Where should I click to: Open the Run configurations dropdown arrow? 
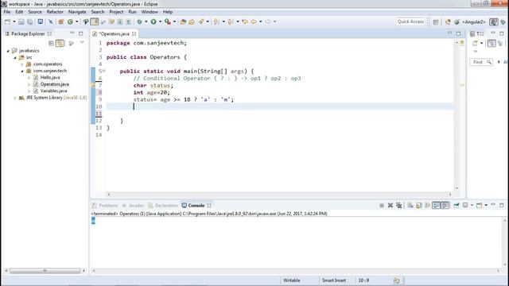(161, 21)
